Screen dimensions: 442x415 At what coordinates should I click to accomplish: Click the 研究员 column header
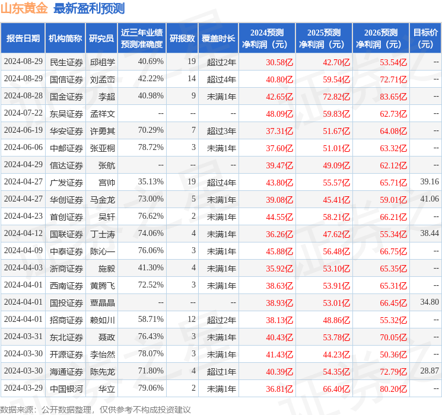tap(101, 39)
